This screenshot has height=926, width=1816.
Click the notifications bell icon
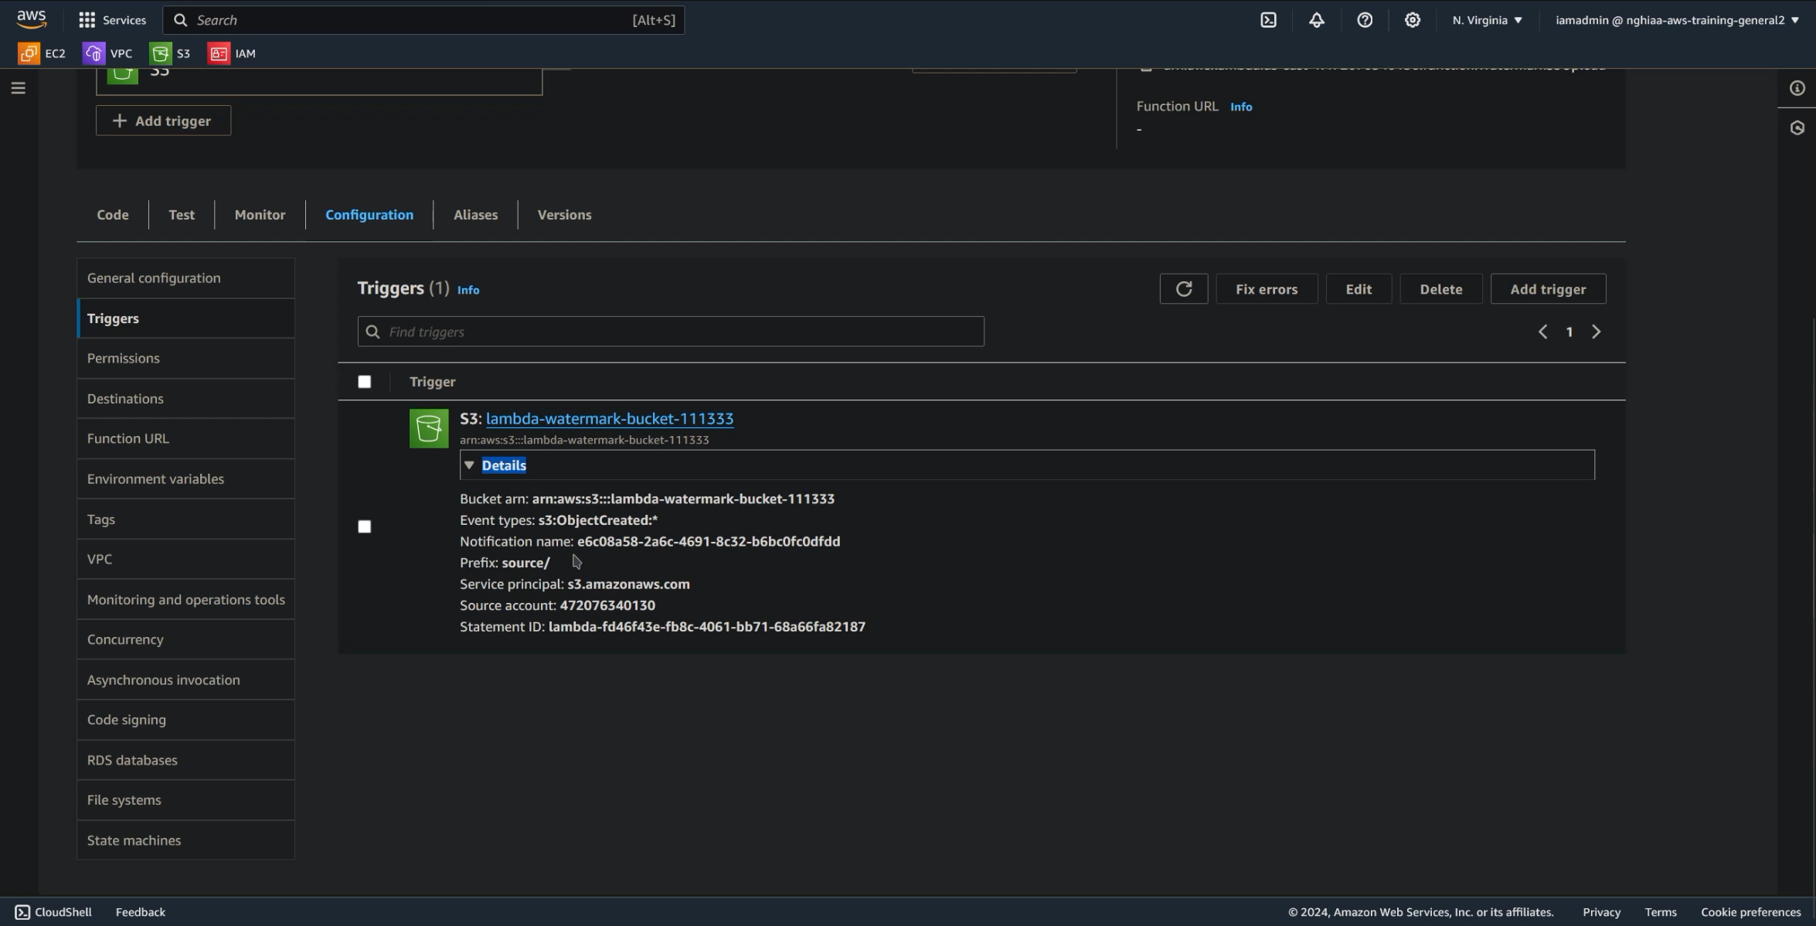point(1317,20)
